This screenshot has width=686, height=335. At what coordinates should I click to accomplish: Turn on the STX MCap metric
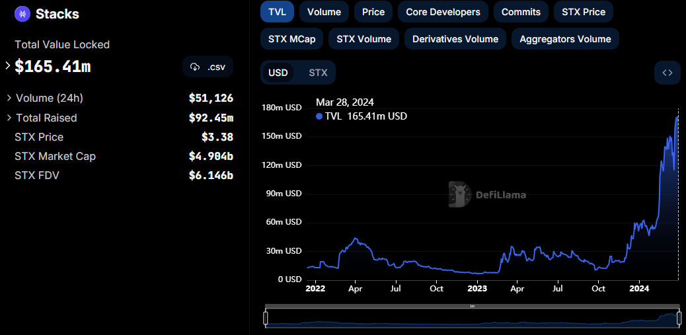(291, 39)
